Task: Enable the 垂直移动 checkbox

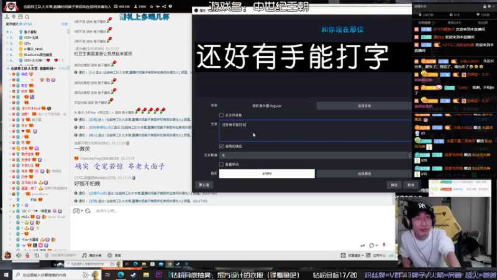Action: (221, 164)
